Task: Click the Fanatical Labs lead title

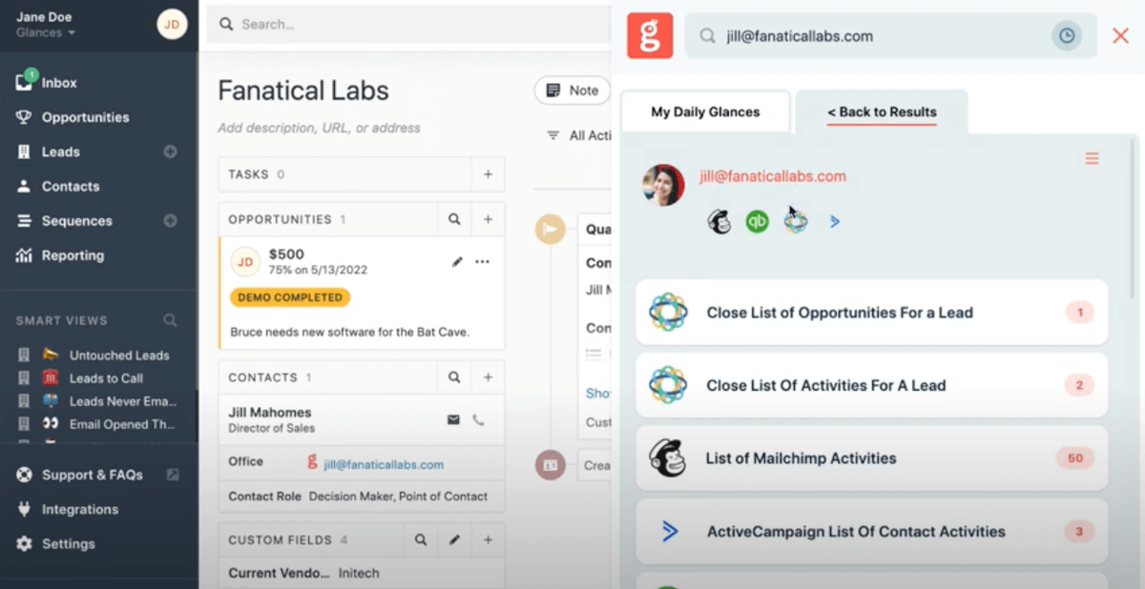Action: [x=303, y=91]
